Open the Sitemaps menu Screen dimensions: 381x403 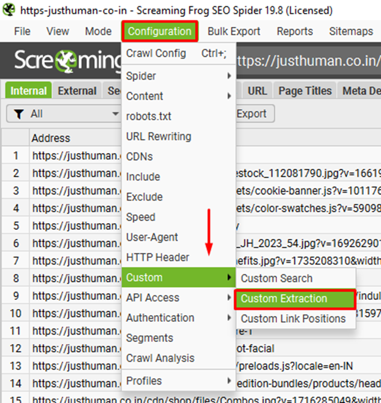pyautogui.click(x=351, y=31)
